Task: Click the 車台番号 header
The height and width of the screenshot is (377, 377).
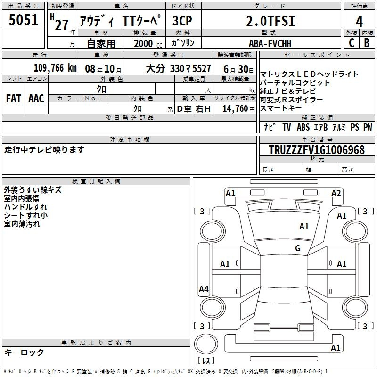Action: (317, 139)
